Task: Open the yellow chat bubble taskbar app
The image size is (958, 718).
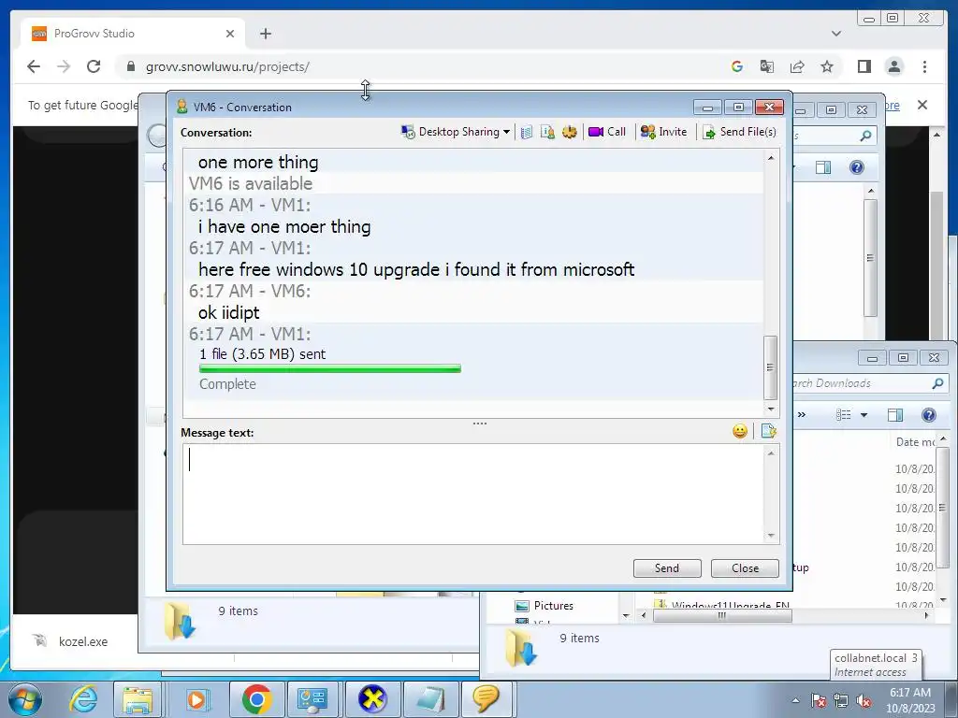Action: coord(486,699)
